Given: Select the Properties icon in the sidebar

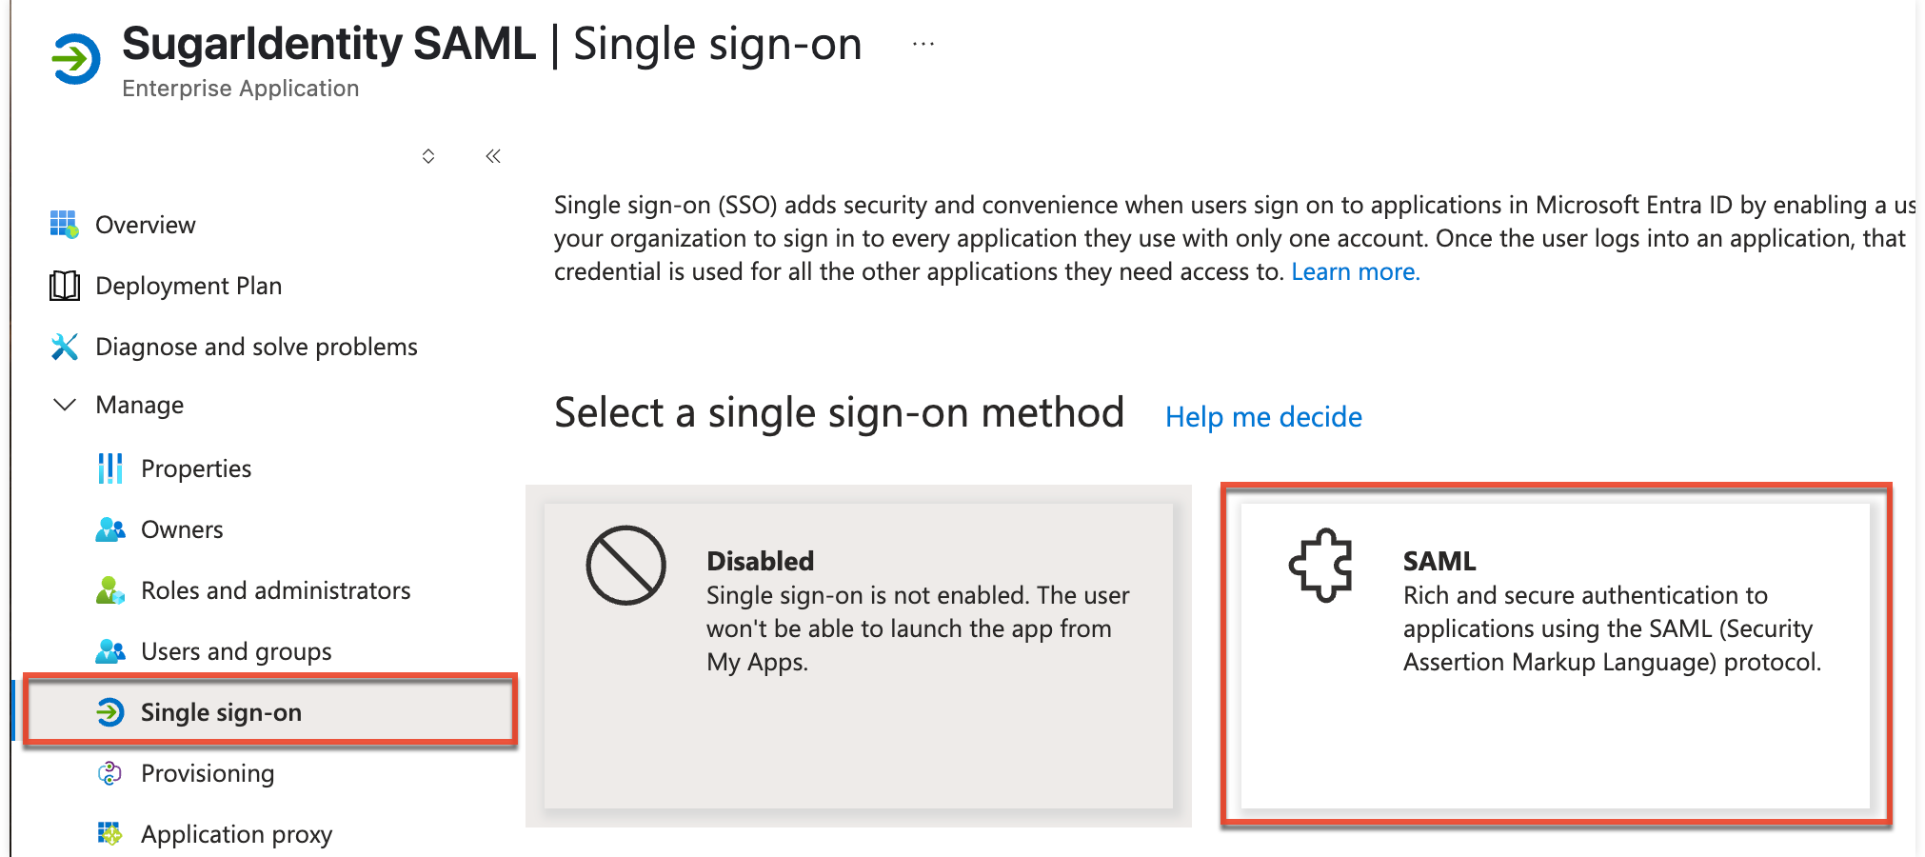Looking at the screenshot, I should [x=110, y=468].
